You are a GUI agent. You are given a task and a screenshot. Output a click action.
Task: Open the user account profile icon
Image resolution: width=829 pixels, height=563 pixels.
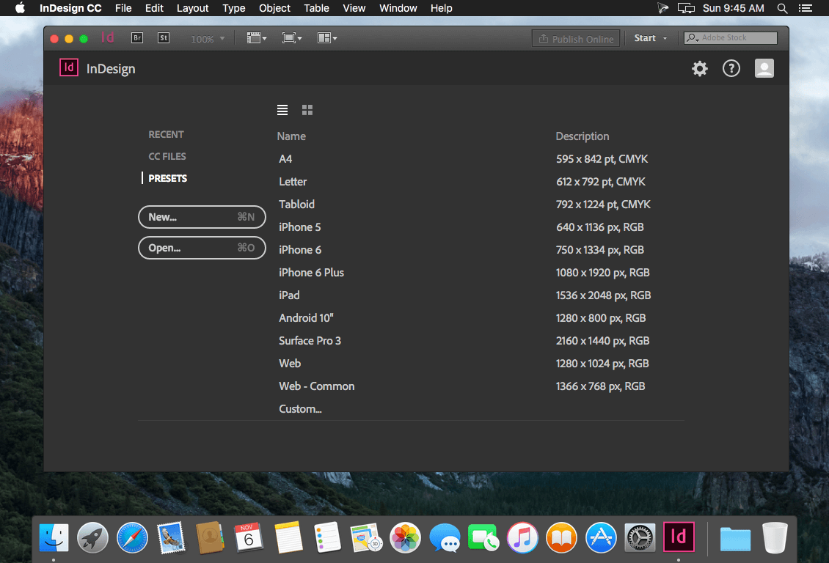coord(764,68)
